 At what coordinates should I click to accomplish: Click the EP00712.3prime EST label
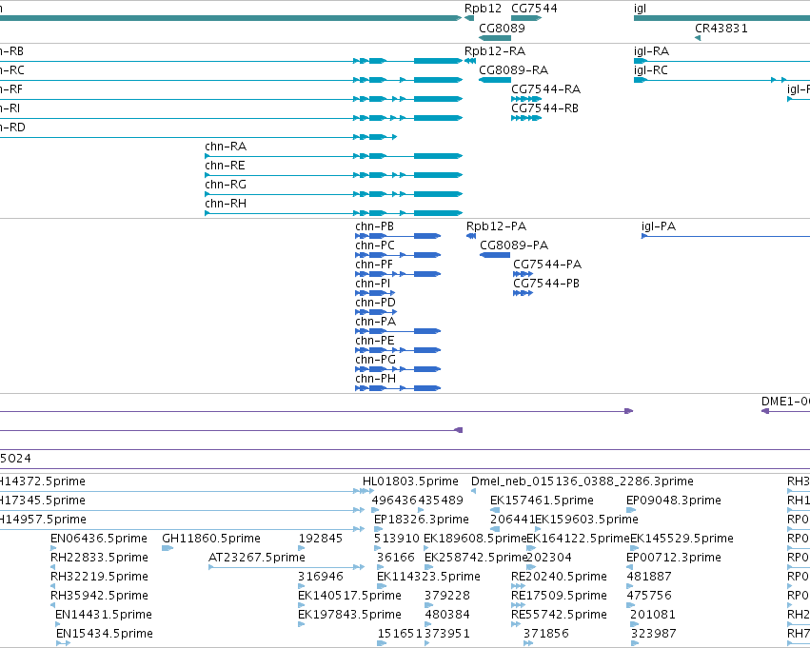(674, 558)
